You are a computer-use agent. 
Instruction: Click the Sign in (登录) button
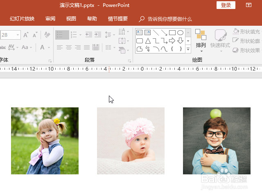click(x=226, y=5)
